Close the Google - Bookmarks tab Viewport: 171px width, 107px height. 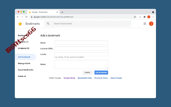click(57, 12)
